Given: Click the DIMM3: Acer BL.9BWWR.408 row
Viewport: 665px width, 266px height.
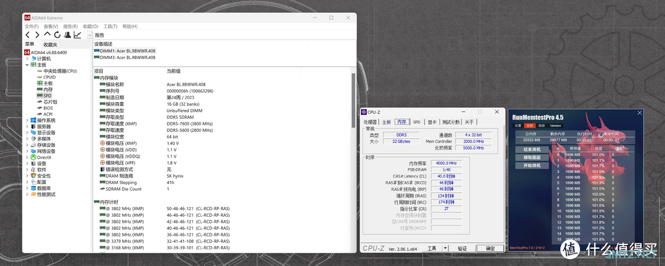Looking at the screenshot, I should coord(124,57).
